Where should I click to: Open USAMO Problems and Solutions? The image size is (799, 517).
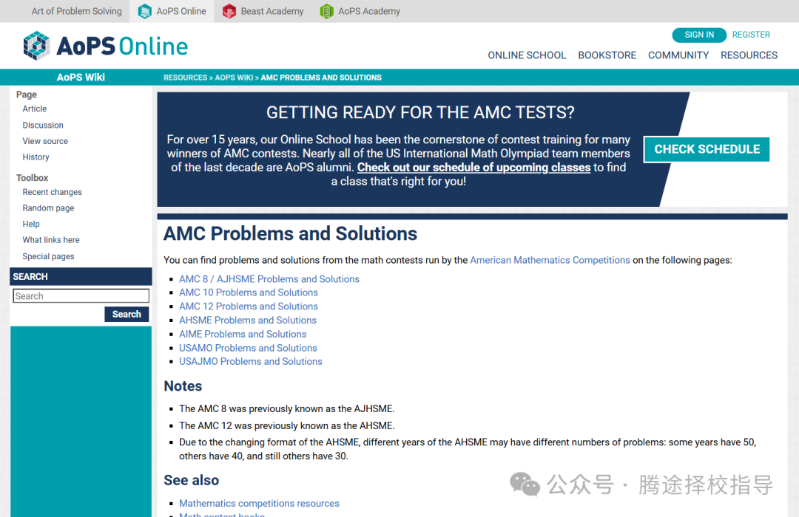pyautogui.click(x=248, y=348)
